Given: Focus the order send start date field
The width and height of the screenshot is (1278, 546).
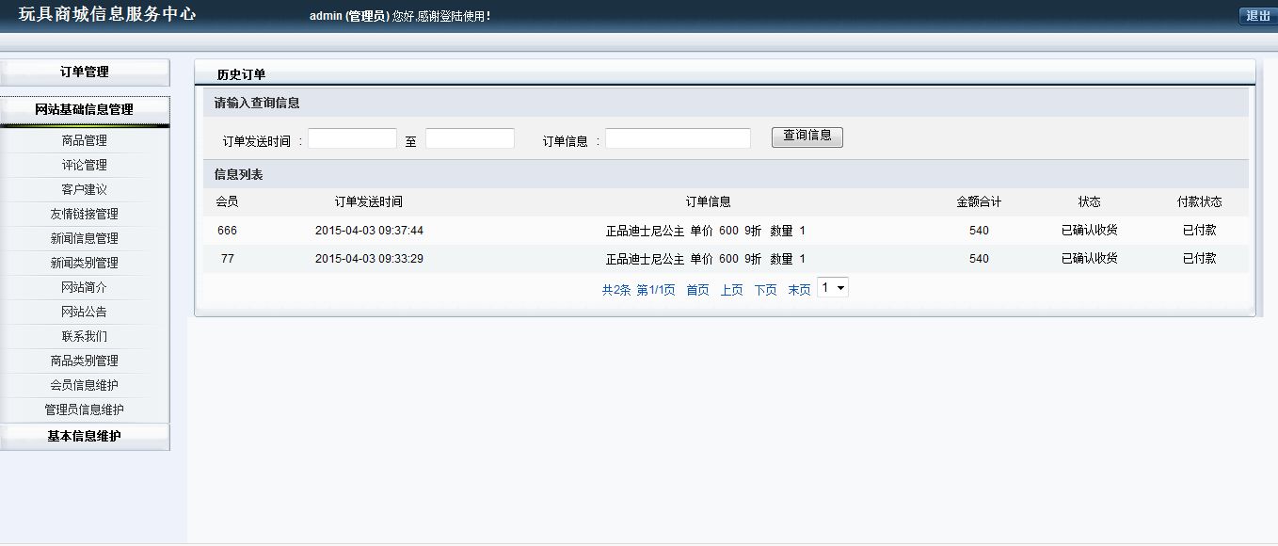Looking at the screenshot, I should 352,138.
